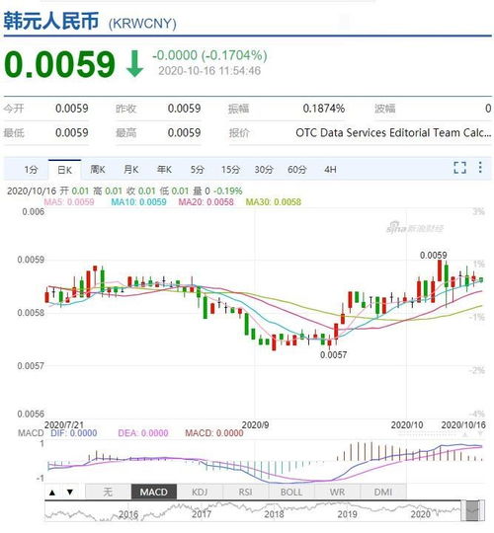The height and width of the screenshot is (533, 494).
Task: Open the 周K weekly chart tab
Action: coord(98,170)
